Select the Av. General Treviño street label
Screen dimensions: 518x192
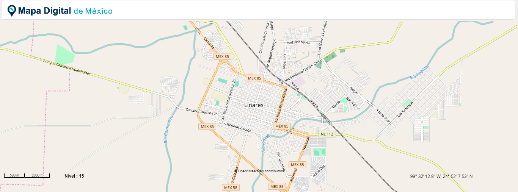point(236,127)
